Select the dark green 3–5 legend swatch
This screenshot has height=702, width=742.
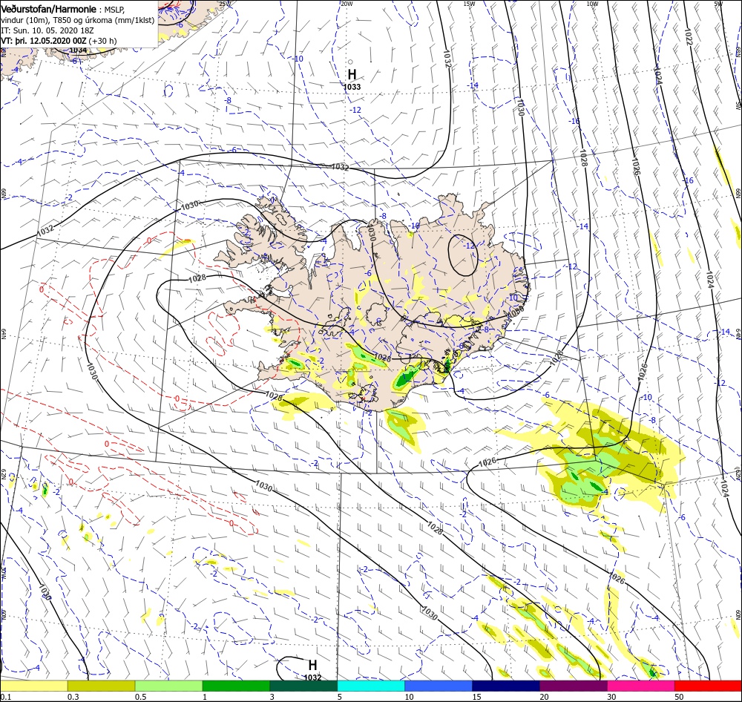(x=303, y=686)
